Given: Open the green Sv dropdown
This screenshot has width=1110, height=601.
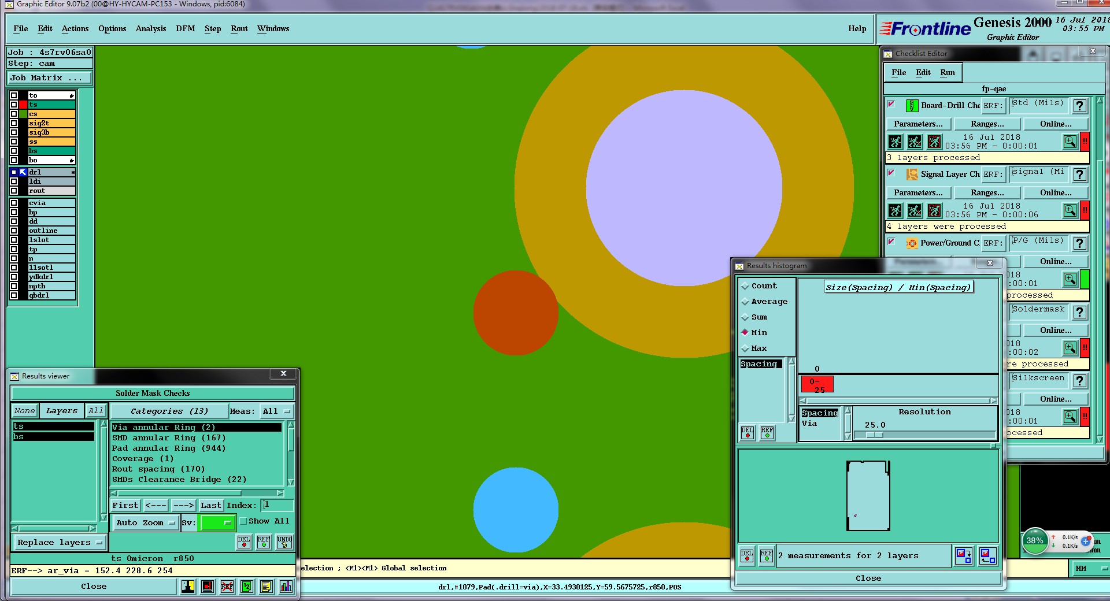Looking at the screenshot, I should point(216,523).
